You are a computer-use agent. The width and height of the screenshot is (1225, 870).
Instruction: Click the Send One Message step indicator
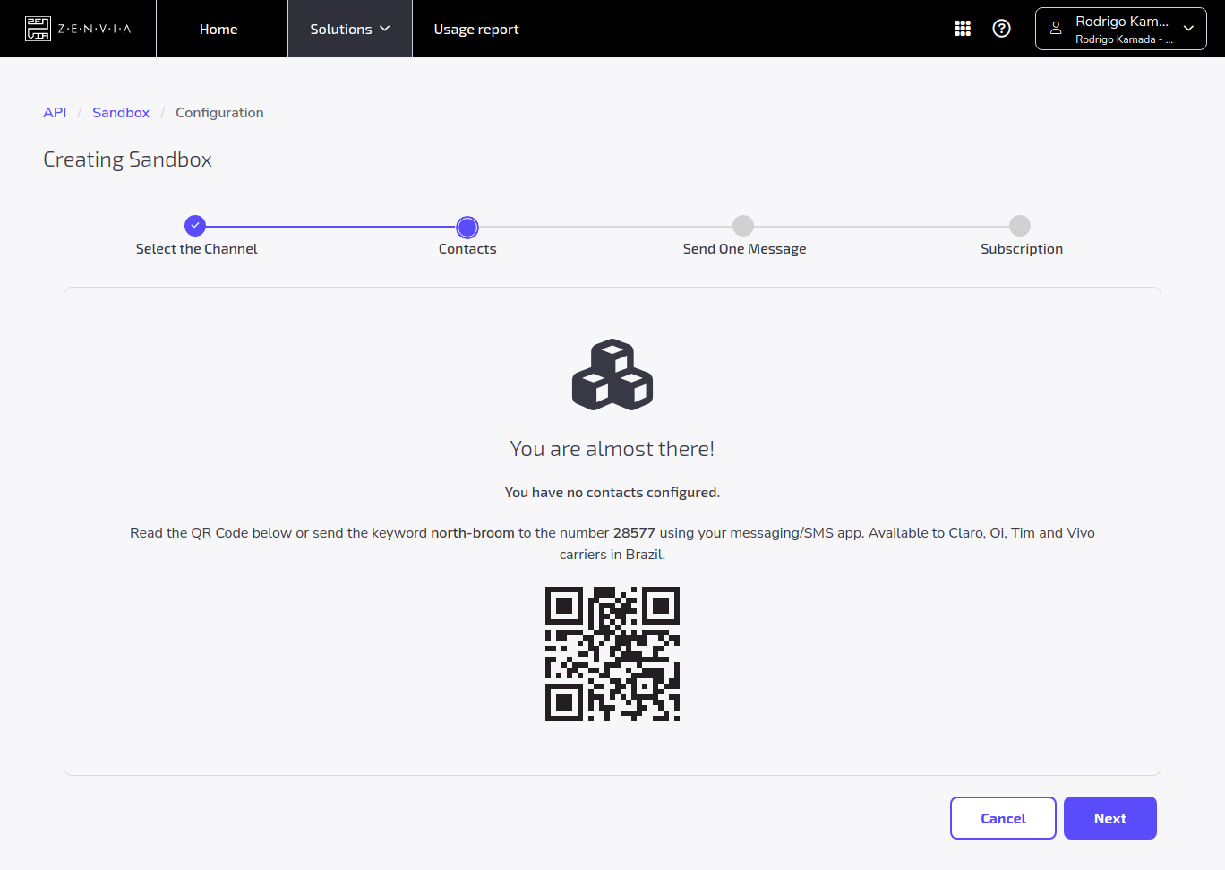[743, 227]
